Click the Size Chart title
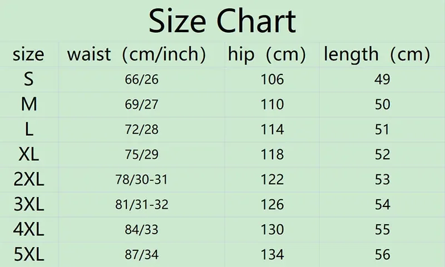The height and width of the screenshot is (267, 445). pyautogui.click(x=222, y=22)
